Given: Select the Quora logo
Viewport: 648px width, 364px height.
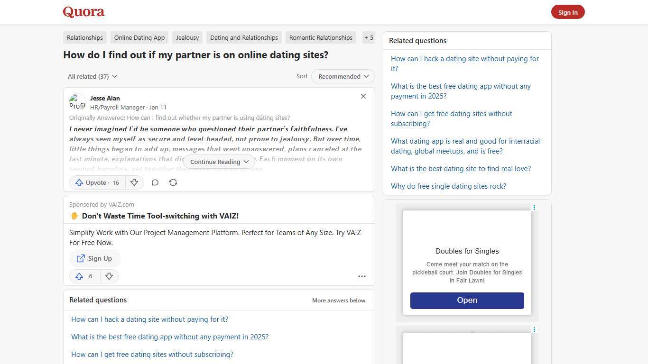Looking at the screenshot, I should point(83,12).
